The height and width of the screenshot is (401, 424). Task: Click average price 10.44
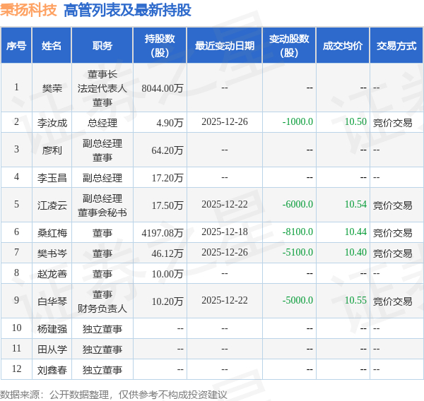click(355, 232)
